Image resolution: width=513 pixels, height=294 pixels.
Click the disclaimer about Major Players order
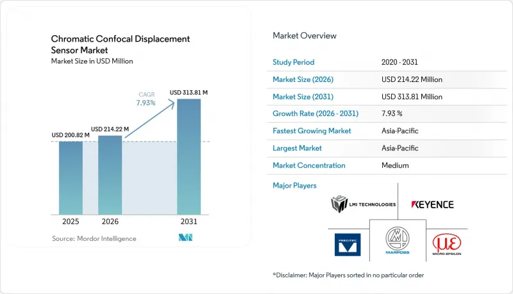(x=348, y=275)
